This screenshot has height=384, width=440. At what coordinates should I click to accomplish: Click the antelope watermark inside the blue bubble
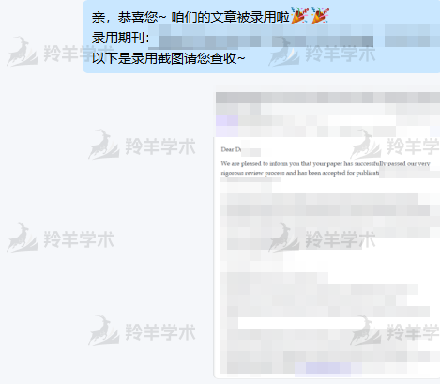click(283, 52)
